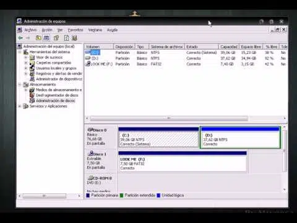Open the Archivo menu
297x223 pixels.
coord(30,30)
